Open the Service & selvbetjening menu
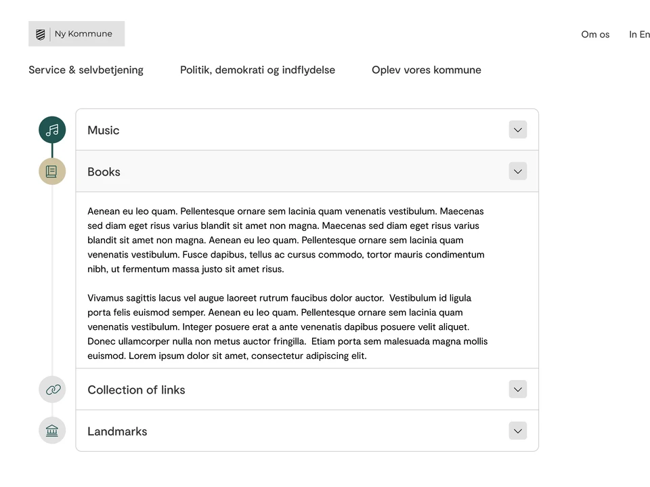650x487 pixels. (x=86, y=70)
